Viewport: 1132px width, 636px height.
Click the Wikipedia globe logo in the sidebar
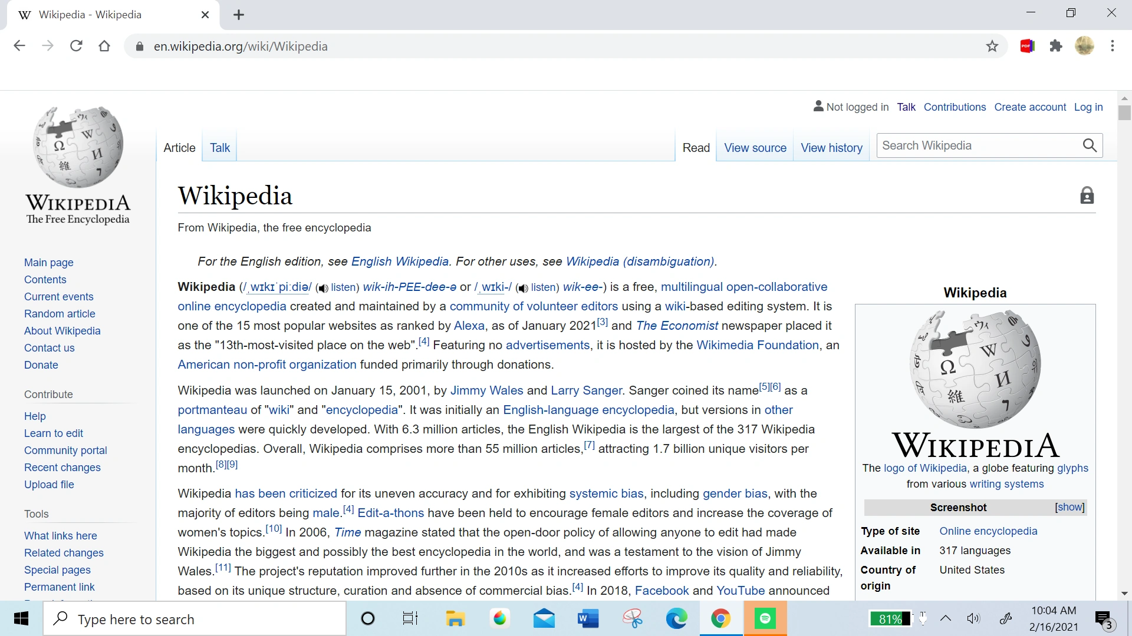click(x=78, y=147)
